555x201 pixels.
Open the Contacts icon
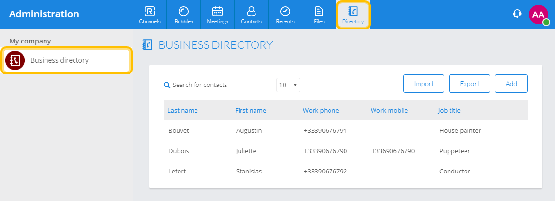pos(251,14)
